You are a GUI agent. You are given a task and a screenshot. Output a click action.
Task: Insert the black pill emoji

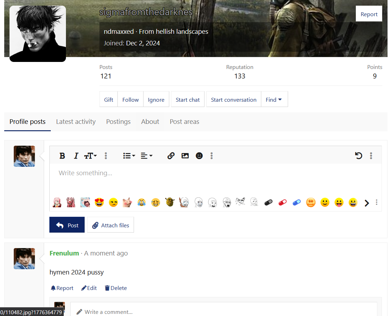[268, 202]
